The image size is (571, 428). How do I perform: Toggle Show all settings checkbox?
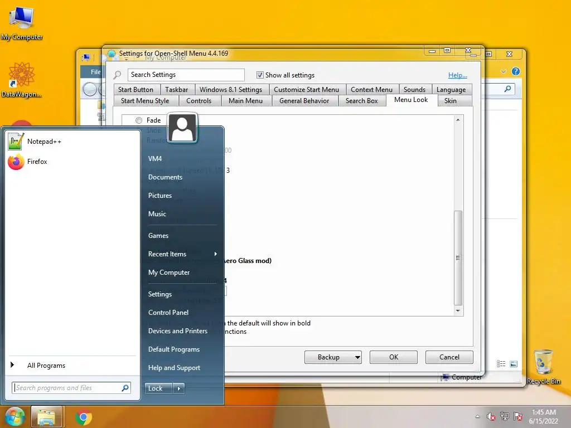click(x=260, y=75)
